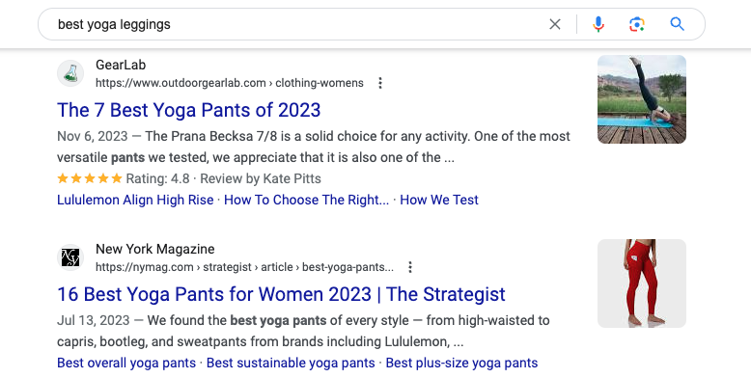The width and height of the screenshot is (751, 378).
Task: Open 'The 7 Best Yoga Pants of 2023'
Action: click(x=188, y=110)
